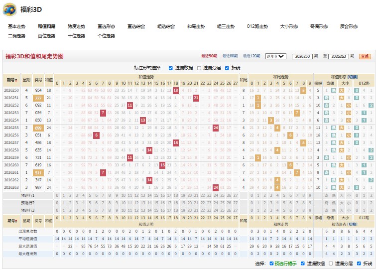Go to 二码走势
Screen dimensions: 376x270
(x=16, y=36)
